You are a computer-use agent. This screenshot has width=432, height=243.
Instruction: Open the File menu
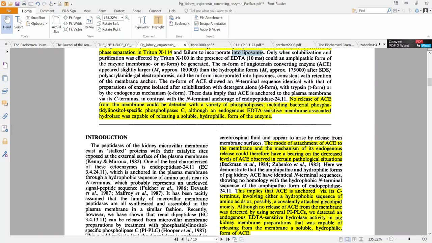(x=8, y=11)
